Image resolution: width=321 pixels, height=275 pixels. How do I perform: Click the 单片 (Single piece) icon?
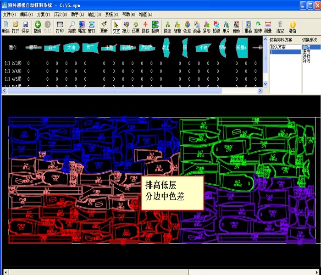point(226,27)
